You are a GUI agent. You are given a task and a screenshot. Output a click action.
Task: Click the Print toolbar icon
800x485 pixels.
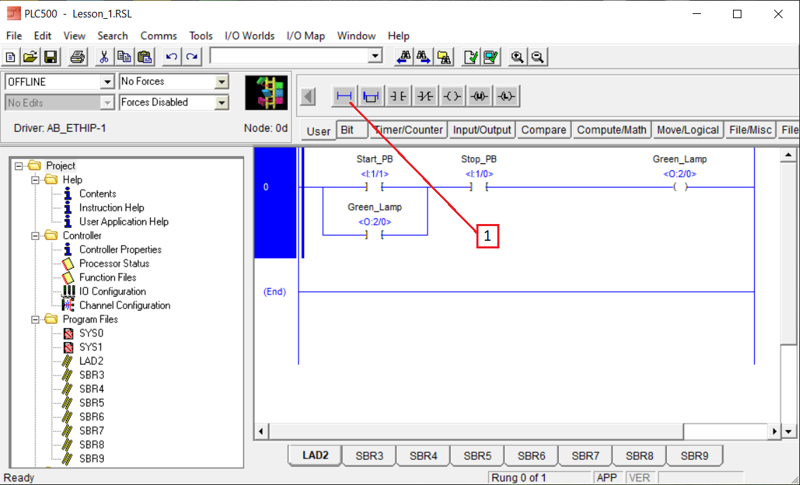[77, 57]
